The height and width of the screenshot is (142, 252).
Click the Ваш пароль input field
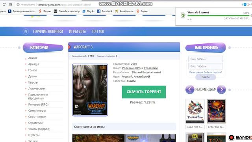pos(206,66)
